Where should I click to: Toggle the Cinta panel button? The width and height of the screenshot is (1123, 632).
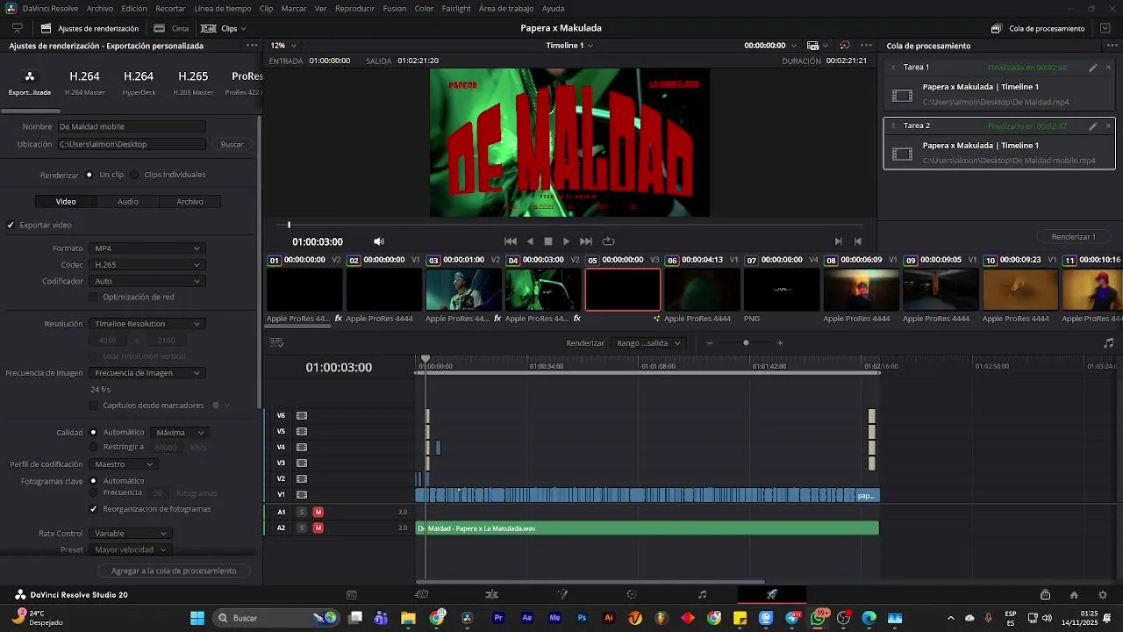click(x=172, y=28)
